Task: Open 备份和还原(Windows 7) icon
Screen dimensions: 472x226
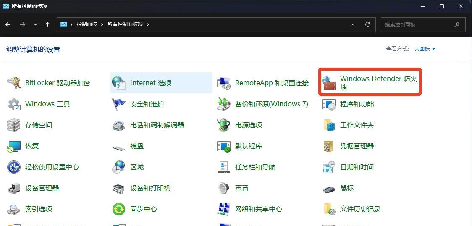Action: point(224,104)
